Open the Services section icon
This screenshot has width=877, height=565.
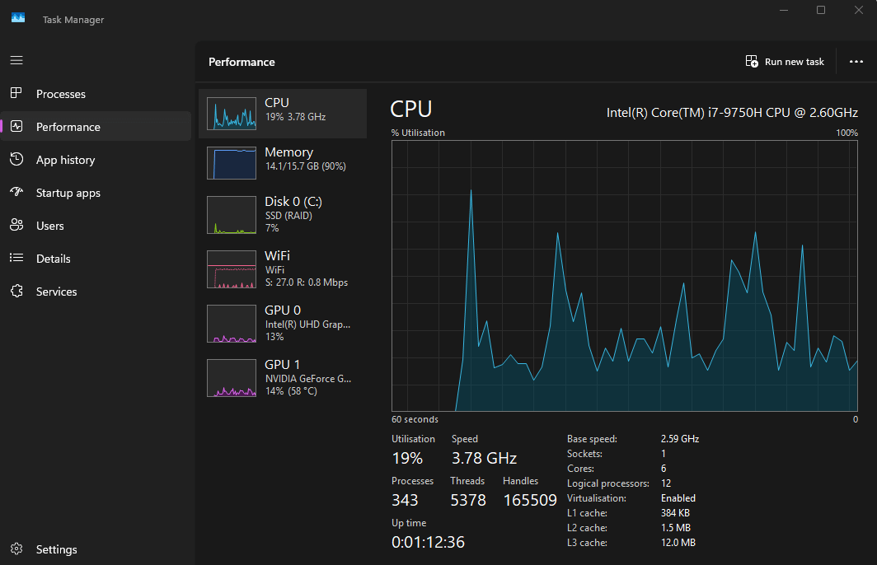pyautogui.click(x=17, y=291)
